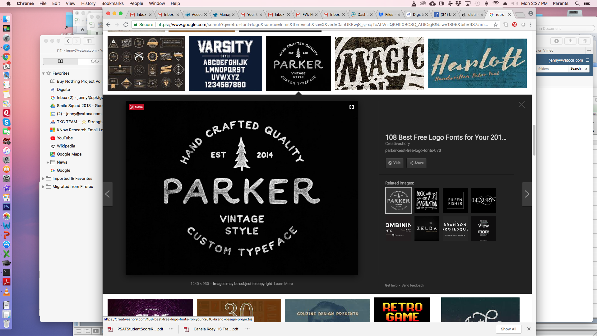Expand the News folder in Favorites
Image resolution: width=597 pixels, height=336 pixels.
click(x=48, y=162)
